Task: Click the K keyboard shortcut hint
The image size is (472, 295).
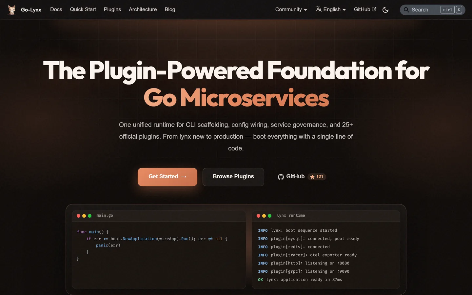Action: [x=459, y=10]
